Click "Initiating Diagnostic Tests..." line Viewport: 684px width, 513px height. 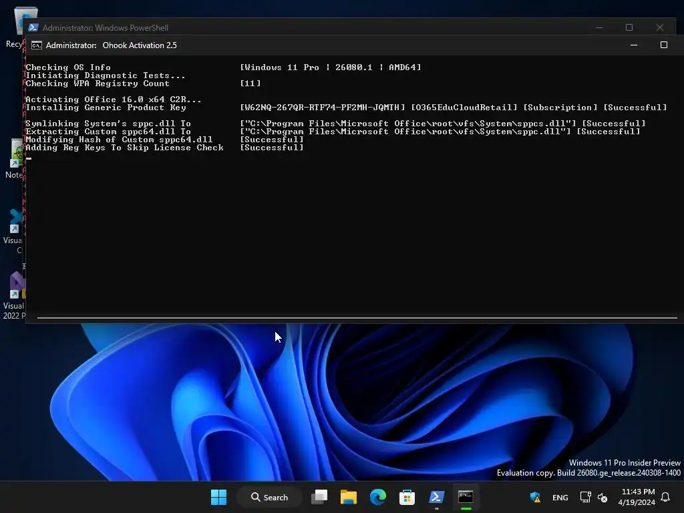tap(106, 75)
